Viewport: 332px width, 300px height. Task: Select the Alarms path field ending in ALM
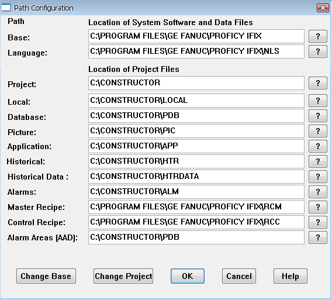(x=196, y=192)
